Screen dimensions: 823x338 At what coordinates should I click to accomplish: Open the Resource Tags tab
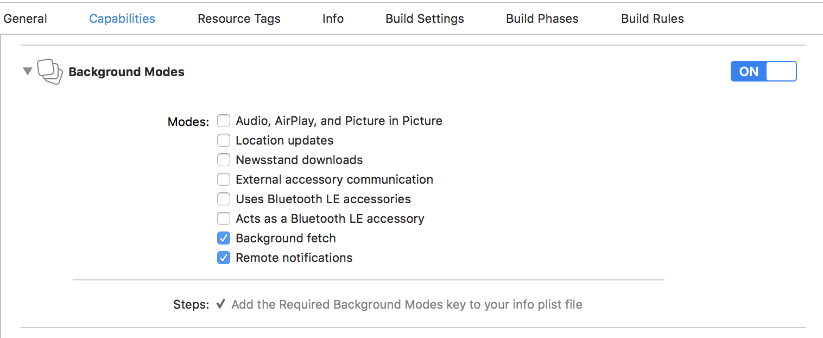(239, 18)
